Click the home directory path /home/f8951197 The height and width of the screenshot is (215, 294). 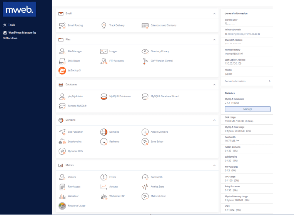(x=234, y=54)
